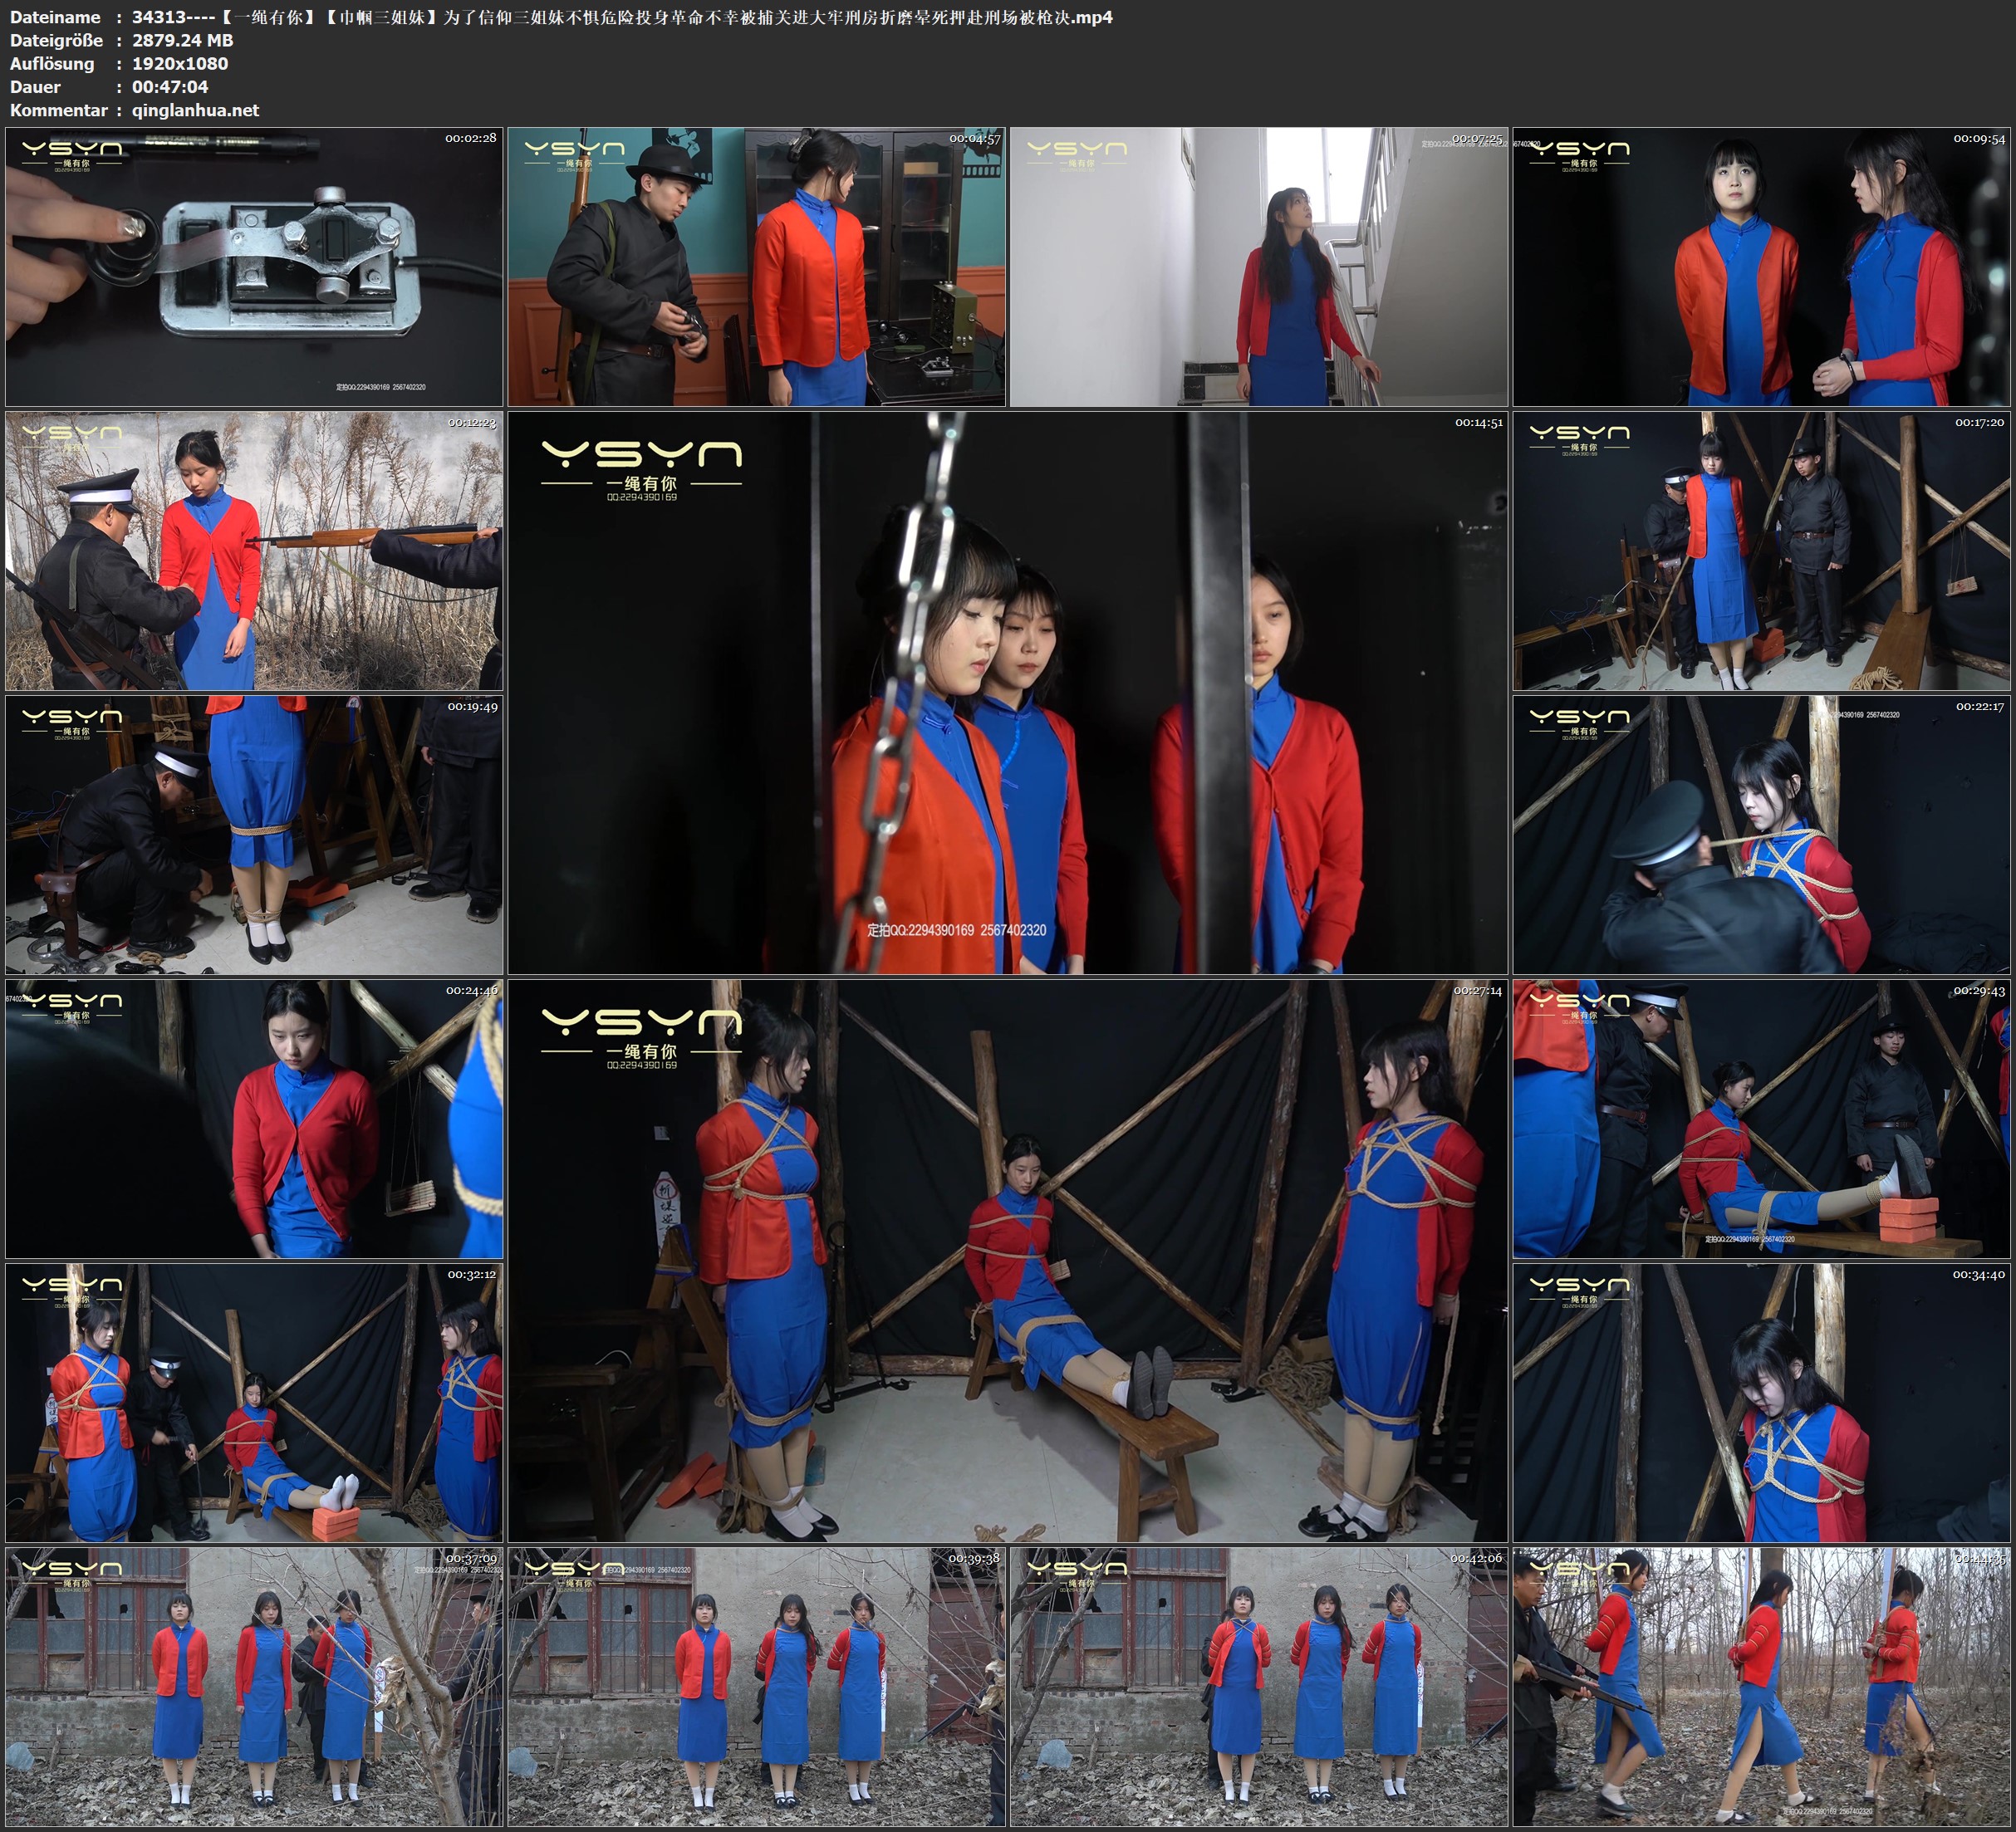Click the thumbnail timestamped 00:17:20
Viewport: 2016px width, 1832px height.
click(x=1761, y=550)
